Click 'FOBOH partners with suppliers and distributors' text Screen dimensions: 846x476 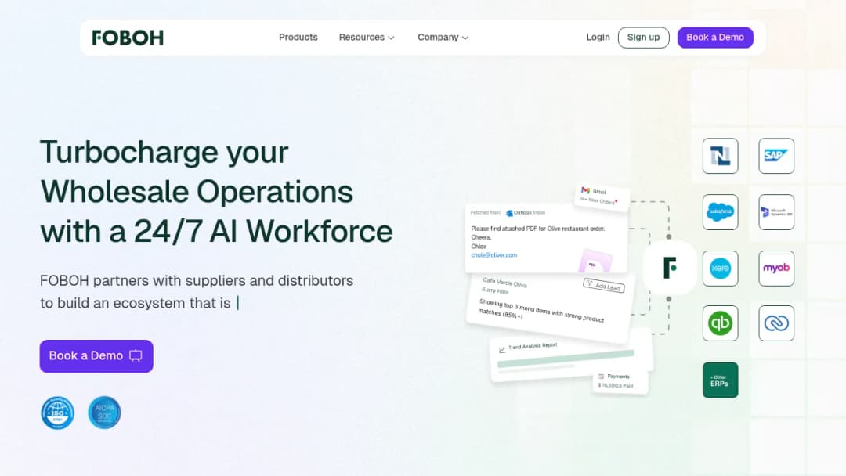pos(197,281)
